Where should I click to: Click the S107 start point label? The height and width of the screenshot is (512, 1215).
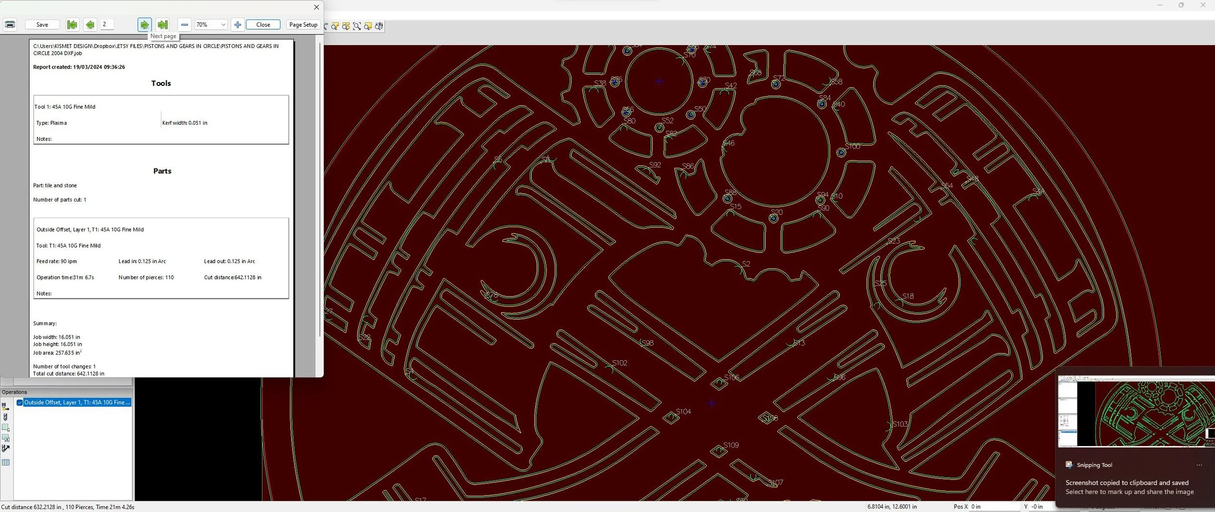[775, 482]
